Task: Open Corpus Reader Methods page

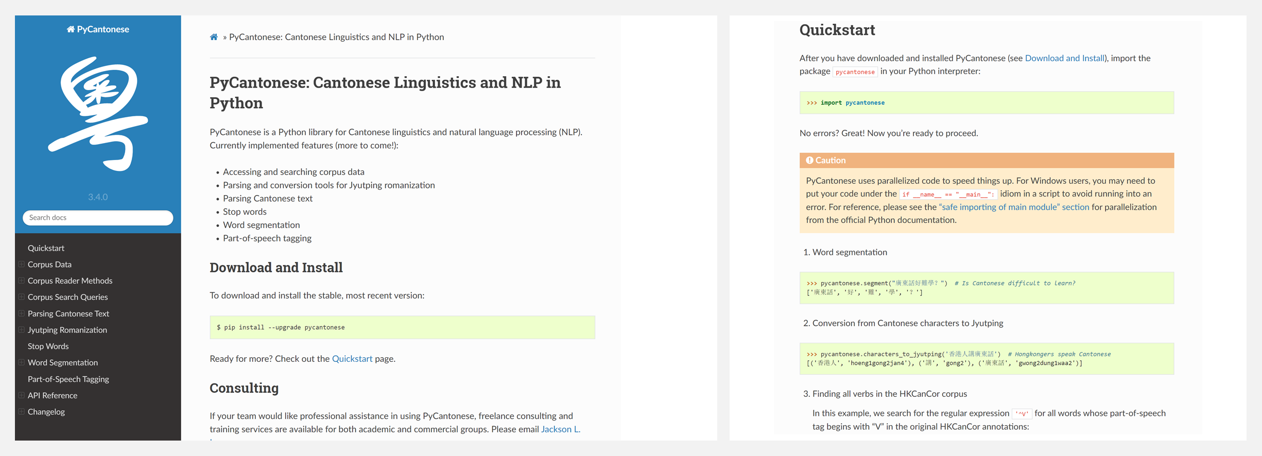Action: point(70,281)
